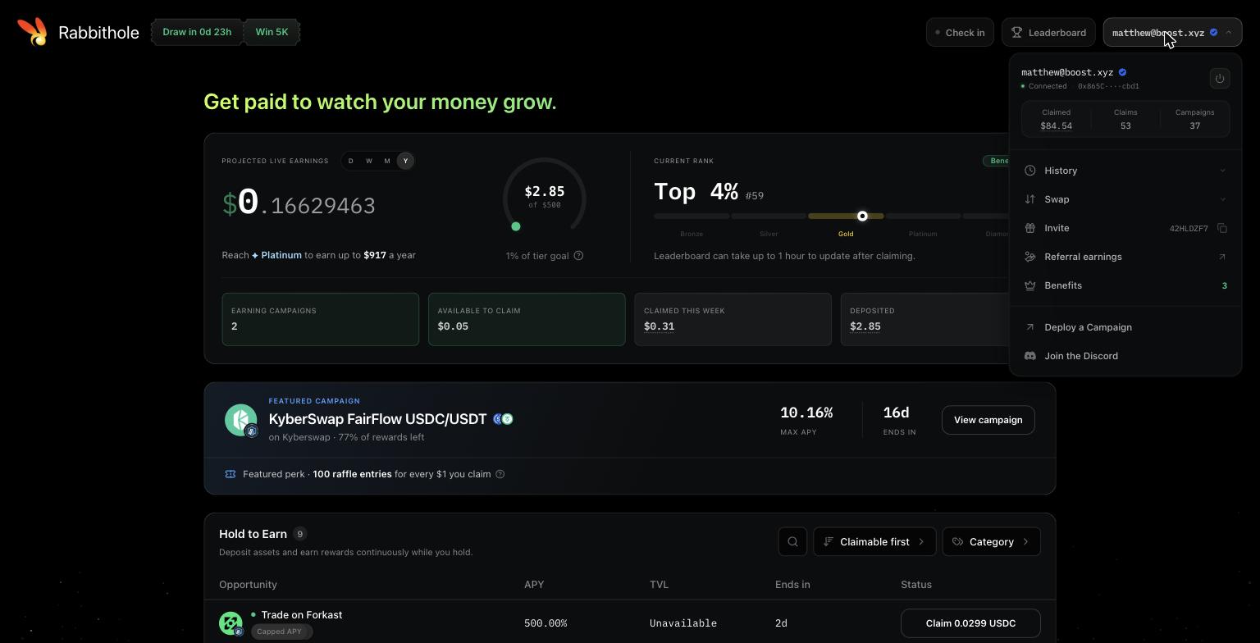
Task: Expand the History section chevron
Action: pos(1222,171)
